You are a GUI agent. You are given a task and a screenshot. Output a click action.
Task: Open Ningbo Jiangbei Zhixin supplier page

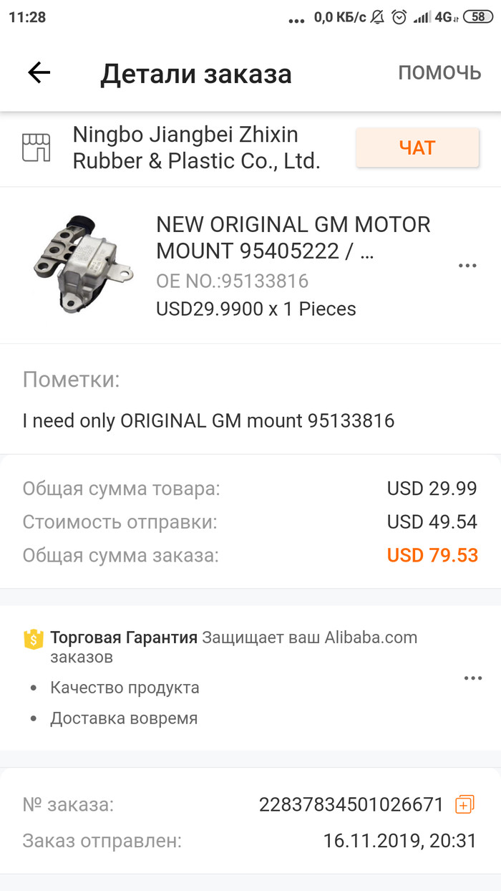coord(196,148)
